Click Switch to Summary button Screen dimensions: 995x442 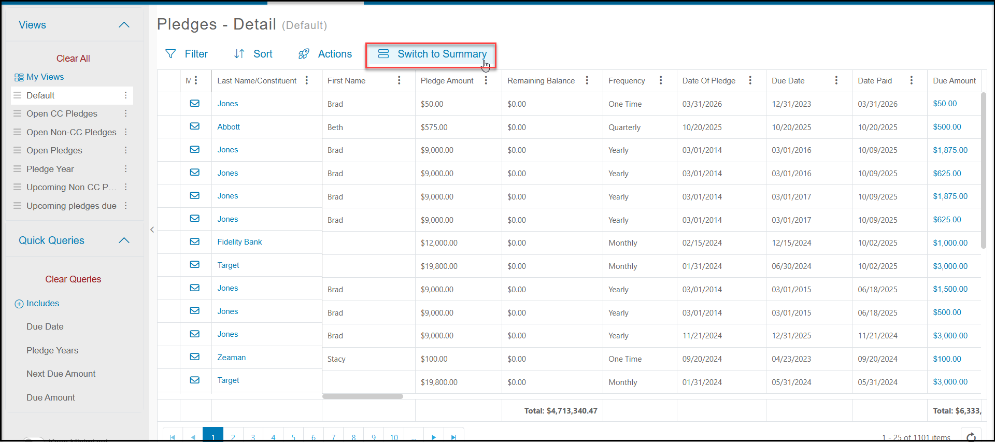point(432,54)
